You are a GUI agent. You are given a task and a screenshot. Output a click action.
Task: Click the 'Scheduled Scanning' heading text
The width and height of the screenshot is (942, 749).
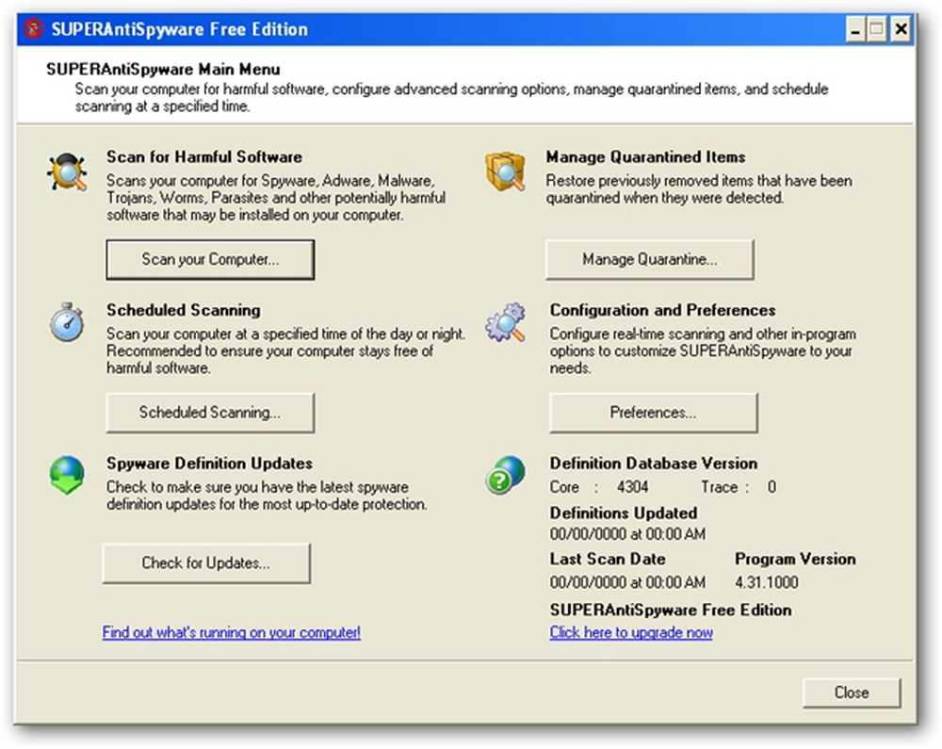(x=184, y=311)
